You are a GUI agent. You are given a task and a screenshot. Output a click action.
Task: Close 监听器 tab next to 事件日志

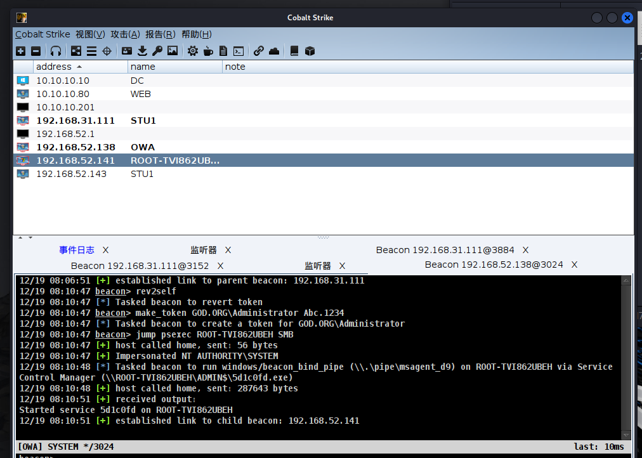click(228, 250)
